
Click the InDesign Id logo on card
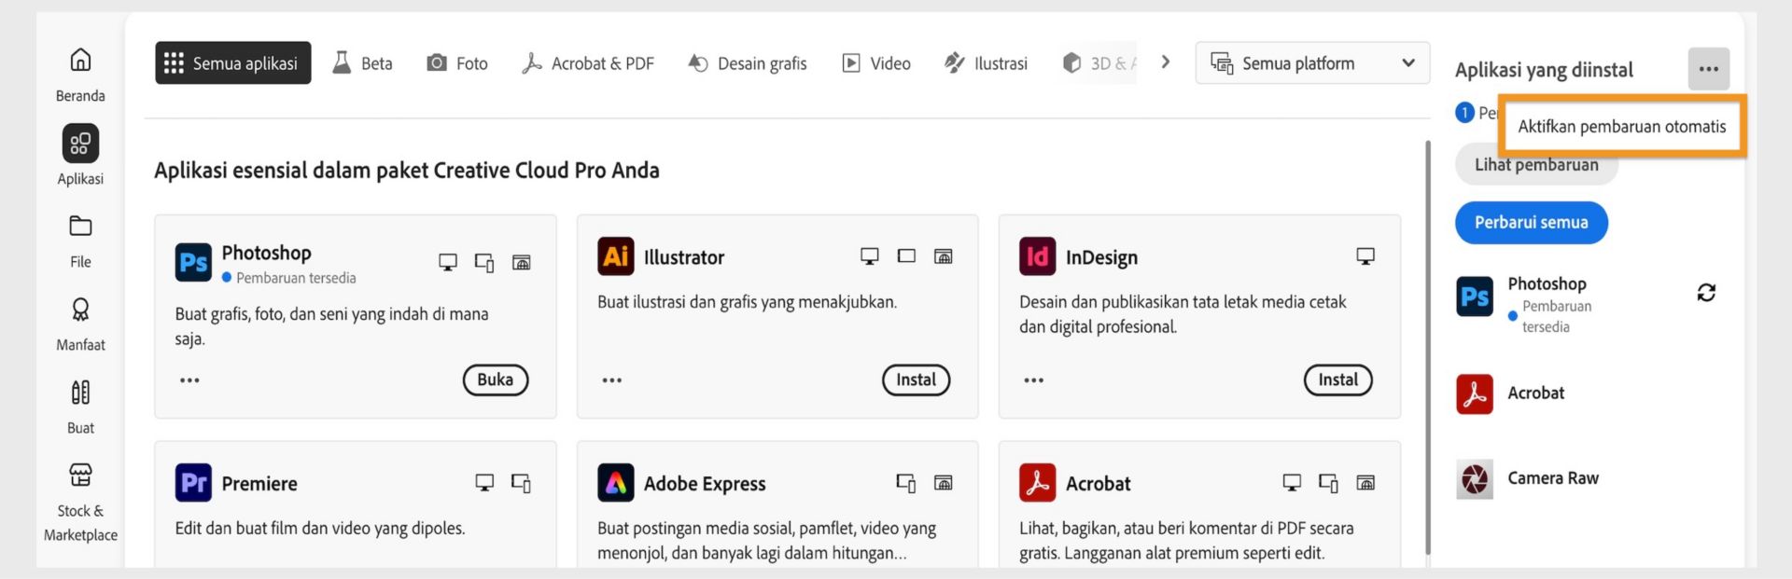pyautogui.click(x=1037, y=256)
